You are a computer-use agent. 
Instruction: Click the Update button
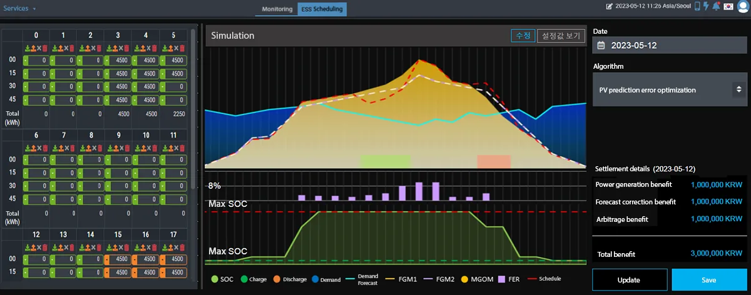630,280
